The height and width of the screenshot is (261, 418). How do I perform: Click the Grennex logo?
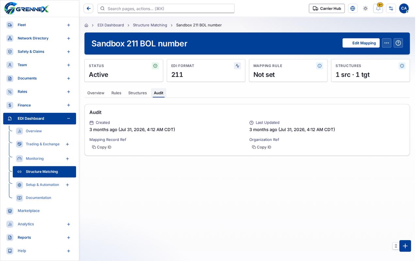coord(26,8)
